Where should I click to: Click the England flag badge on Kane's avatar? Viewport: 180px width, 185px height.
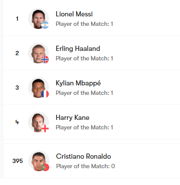(45, 129)
